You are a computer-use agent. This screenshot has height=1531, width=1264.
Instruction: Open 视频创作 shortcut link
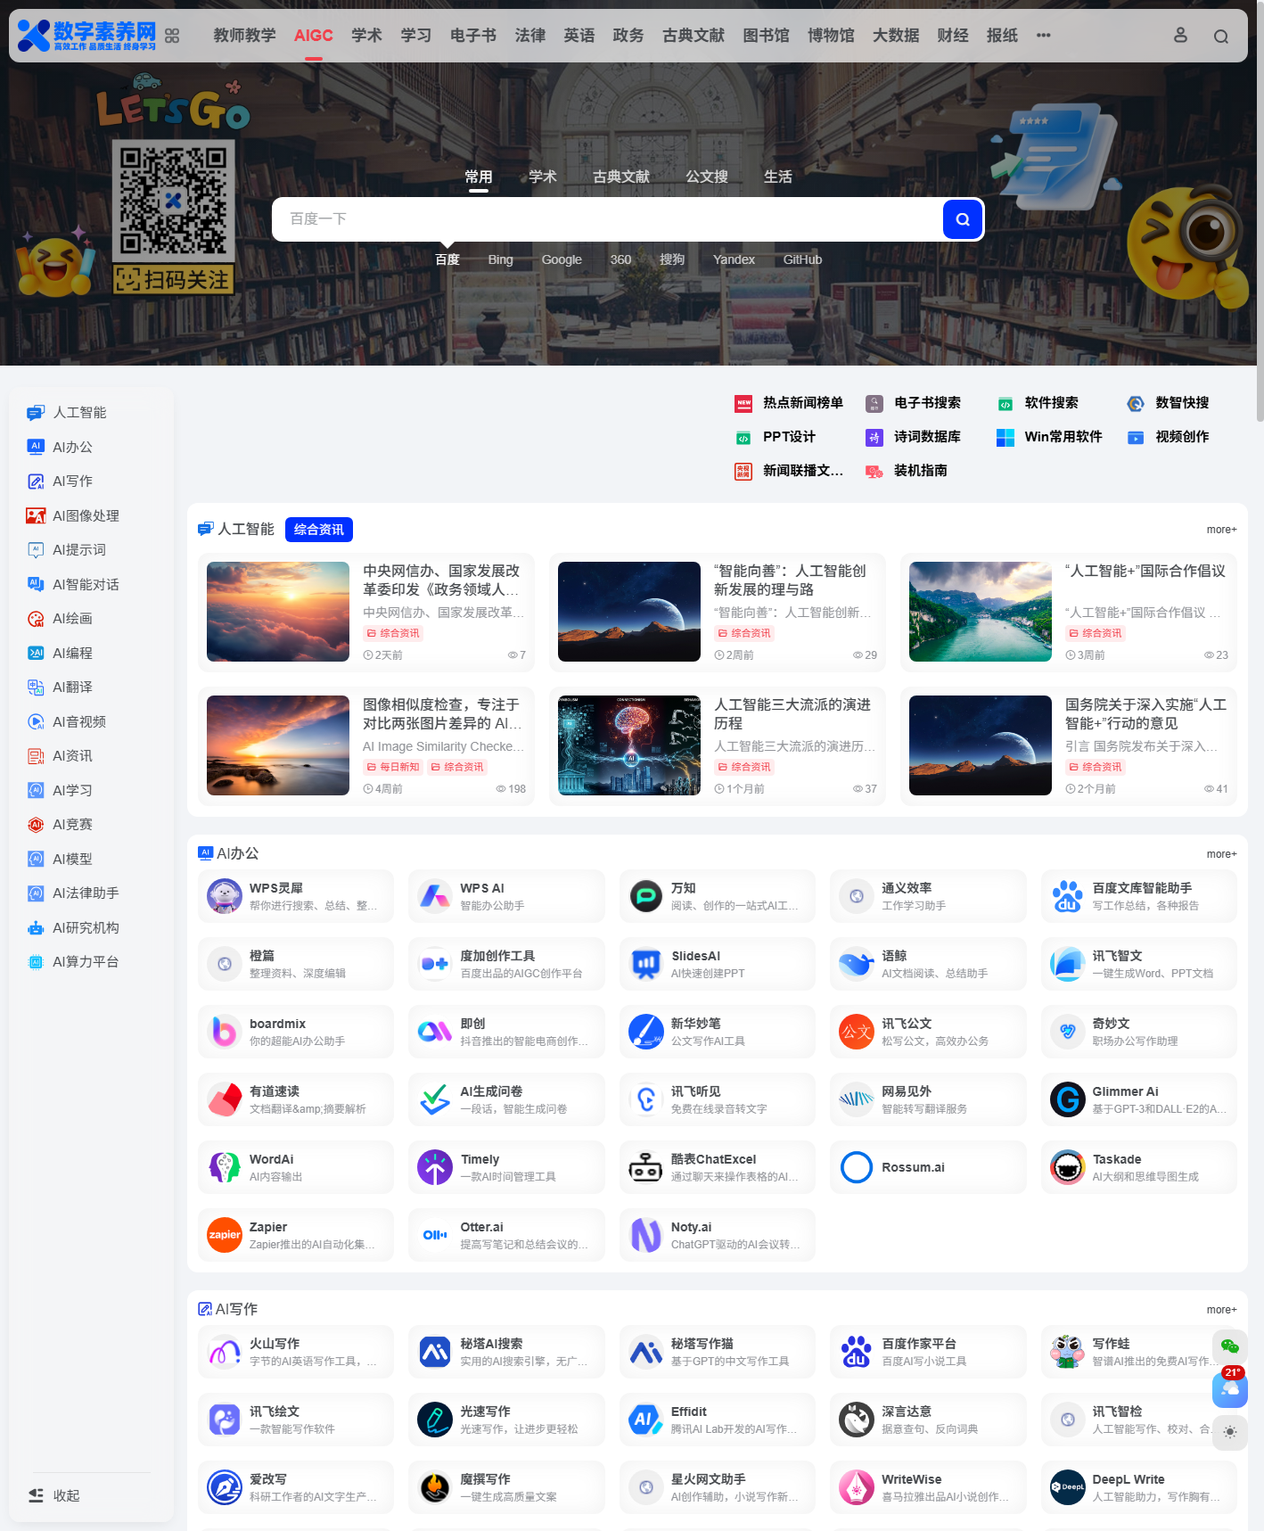pyautogui.click(x=1169, y=437)
